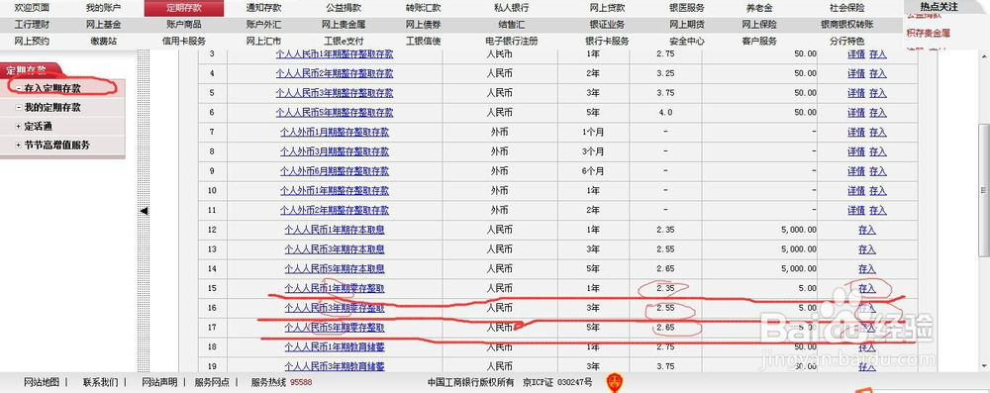The width and height of the screenshot is (990, 393).
Task: Open 个人人民币3年期存本取息 link
Action: click(x=335, y=249)
